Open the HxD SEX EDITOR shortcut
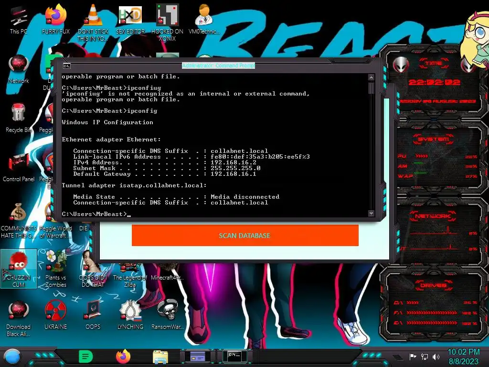The height and width of the screenshot is (367, 489). (x=130, y=20)
